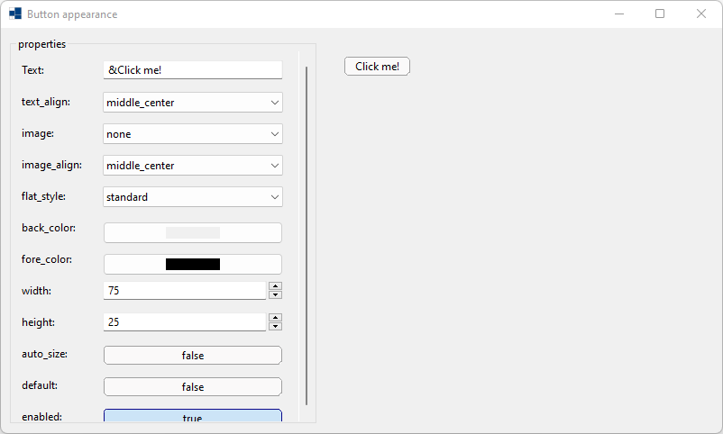Viewport: 723px width, 434px height.
Task: Decrease width with the down spinner arrow
Action: click(x=276, y=294)
